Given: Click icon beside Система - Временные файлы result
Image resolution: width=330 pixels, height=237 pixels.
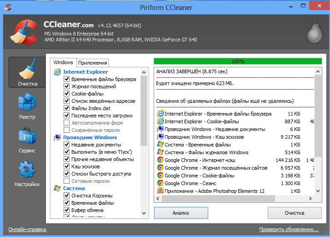Looking at the screenshot, I should click(x=160, y=145).
